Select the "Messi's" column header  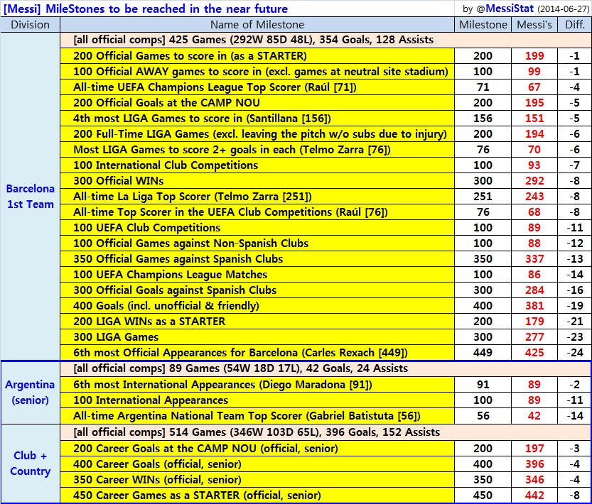(x=534, y=25)
